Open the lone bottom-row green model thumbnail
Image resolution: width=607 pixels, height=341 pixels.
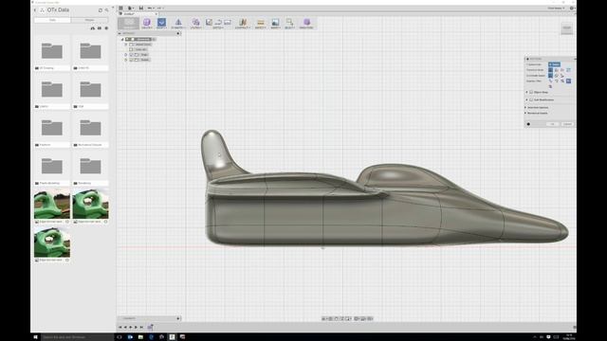coord(52,242)
